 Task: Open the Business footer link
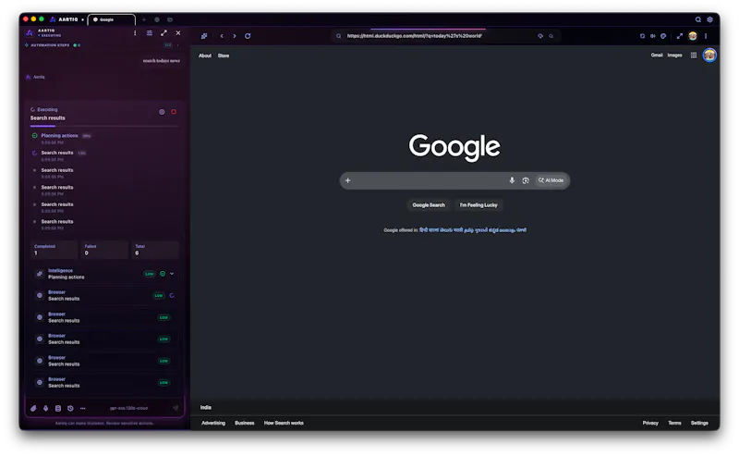coord(245,423)
